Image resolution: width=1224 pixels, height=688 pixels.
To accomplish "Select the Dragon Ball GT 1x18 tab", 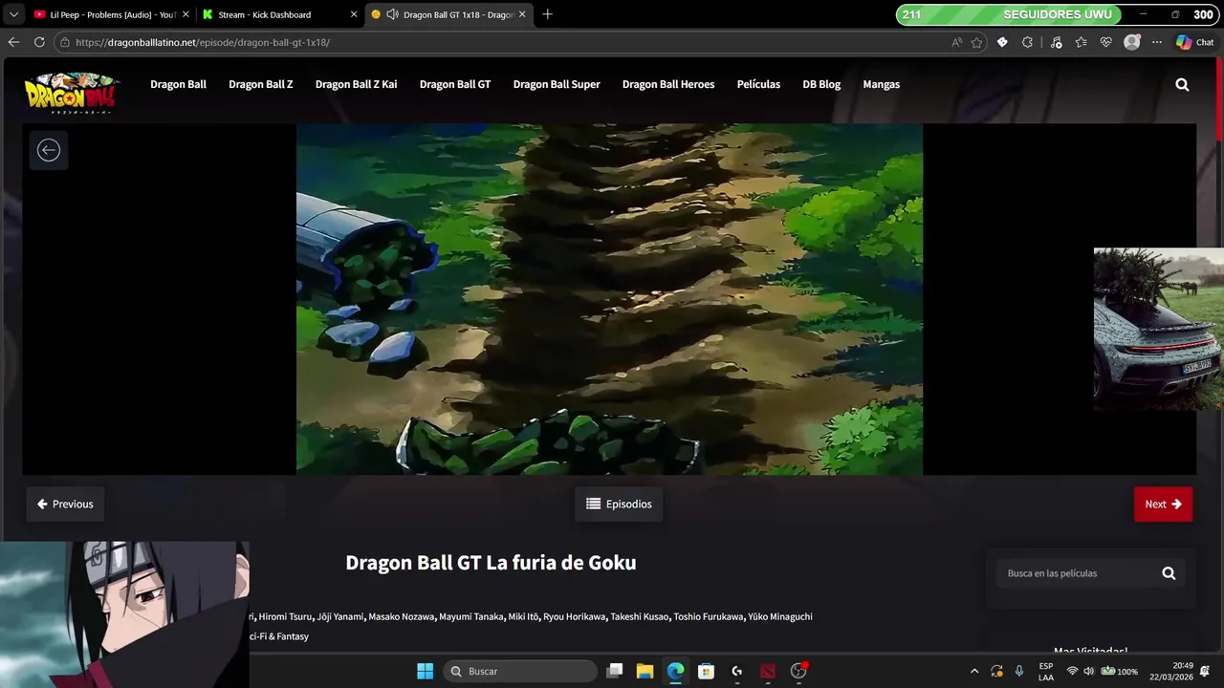I will 449,14.
